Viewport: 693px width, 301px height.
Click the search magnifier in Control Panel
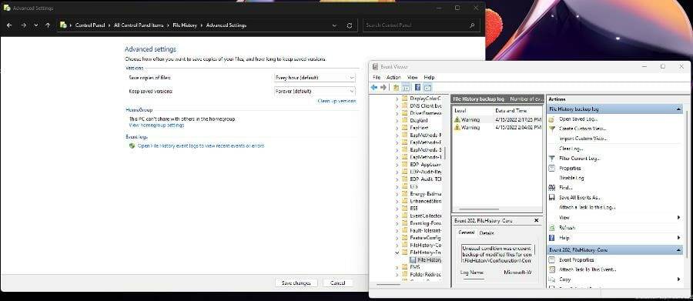point(472,25)
